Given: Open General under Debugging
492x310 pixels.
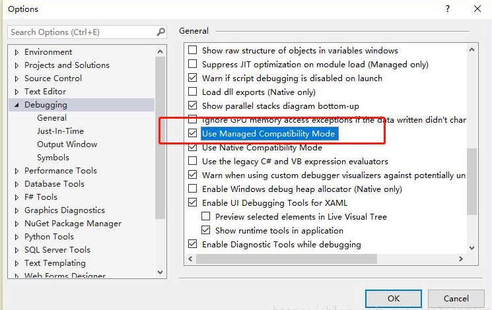Looking at the screenshot, I should [52, 118].
